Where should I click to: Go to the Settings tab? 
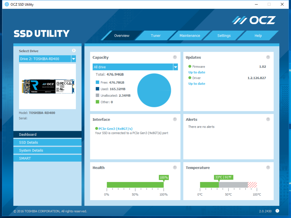[x=224, y=36]
